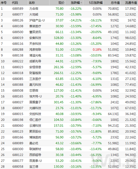This screenshot has width=138, height=169.
Task: Select stock name 宝兰德
Action: point(34,167)
